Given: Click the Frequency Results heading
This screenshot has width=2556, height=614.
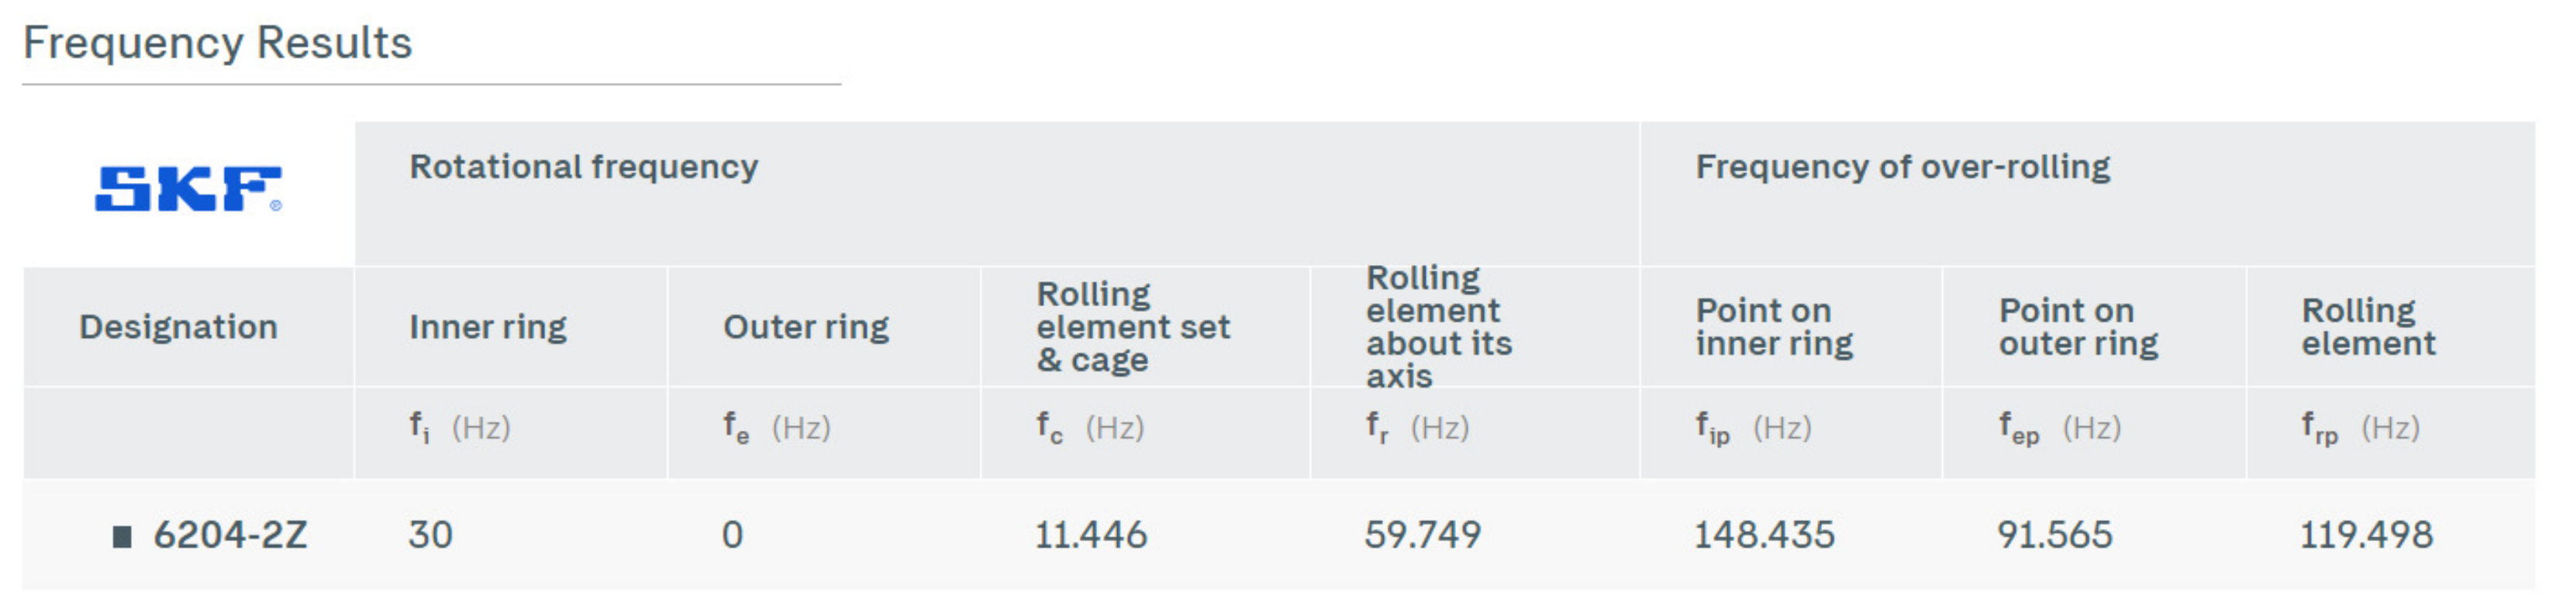Looking at the screenshot, I should pyautogui.click(x=217, y=43).
